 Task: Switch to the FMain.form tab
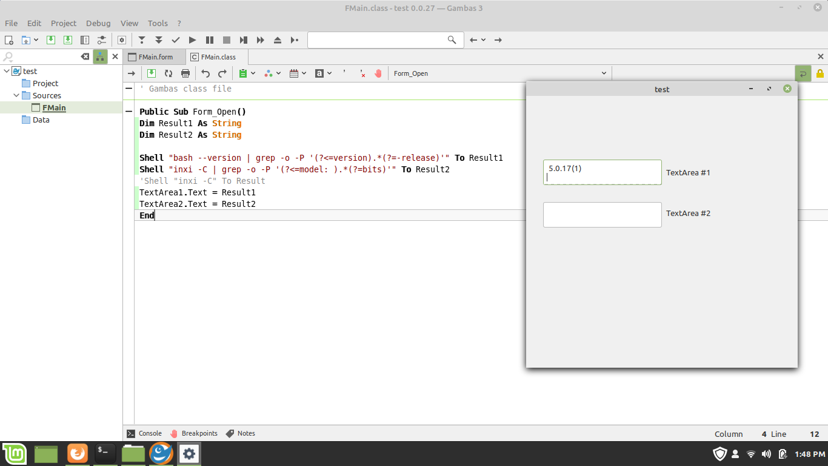[x=155, y=57]
